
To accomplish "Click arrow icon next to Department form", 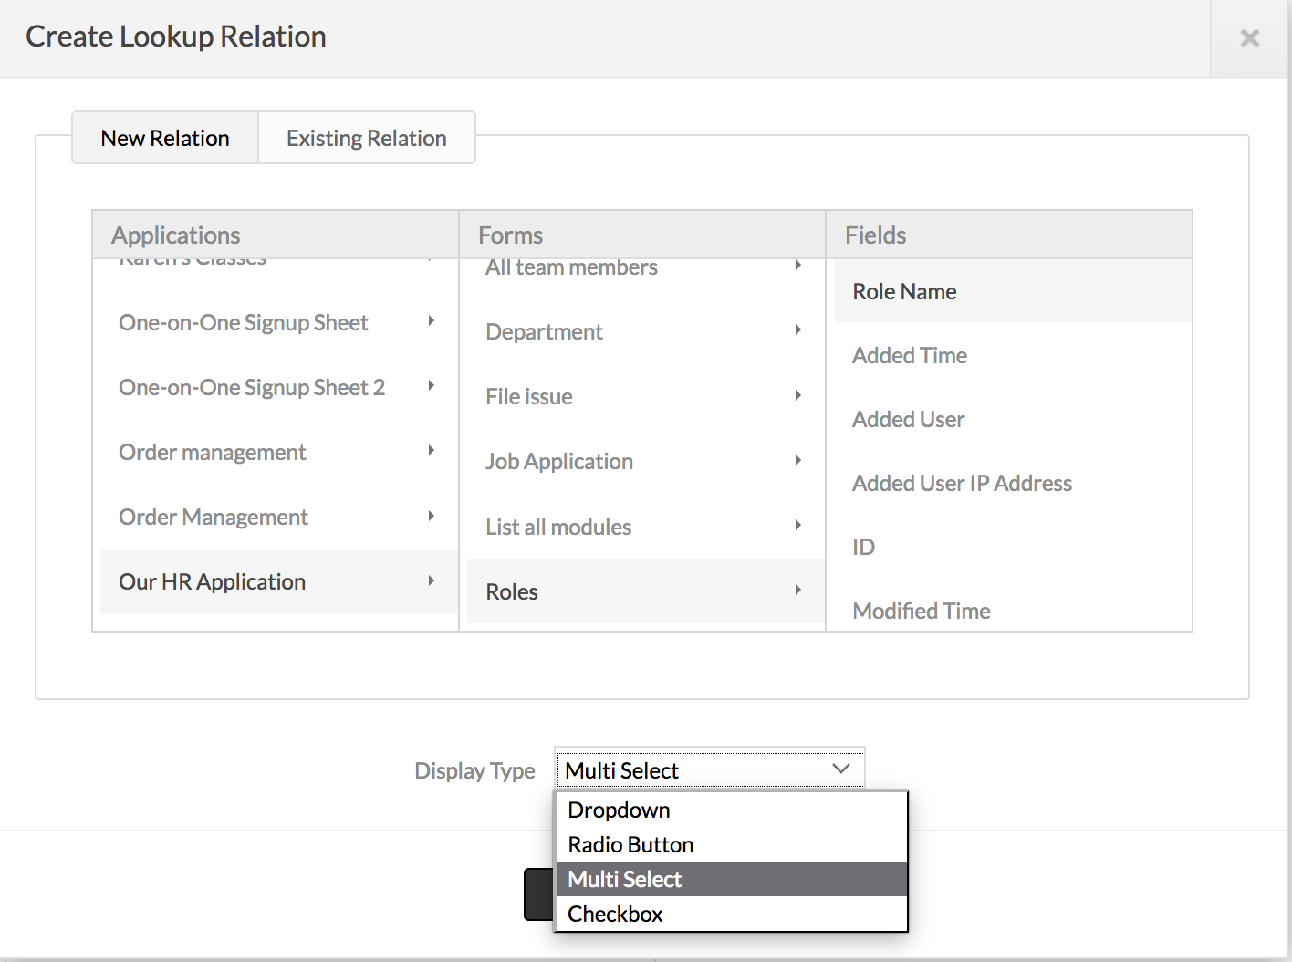I will click(x=797, y=330).
